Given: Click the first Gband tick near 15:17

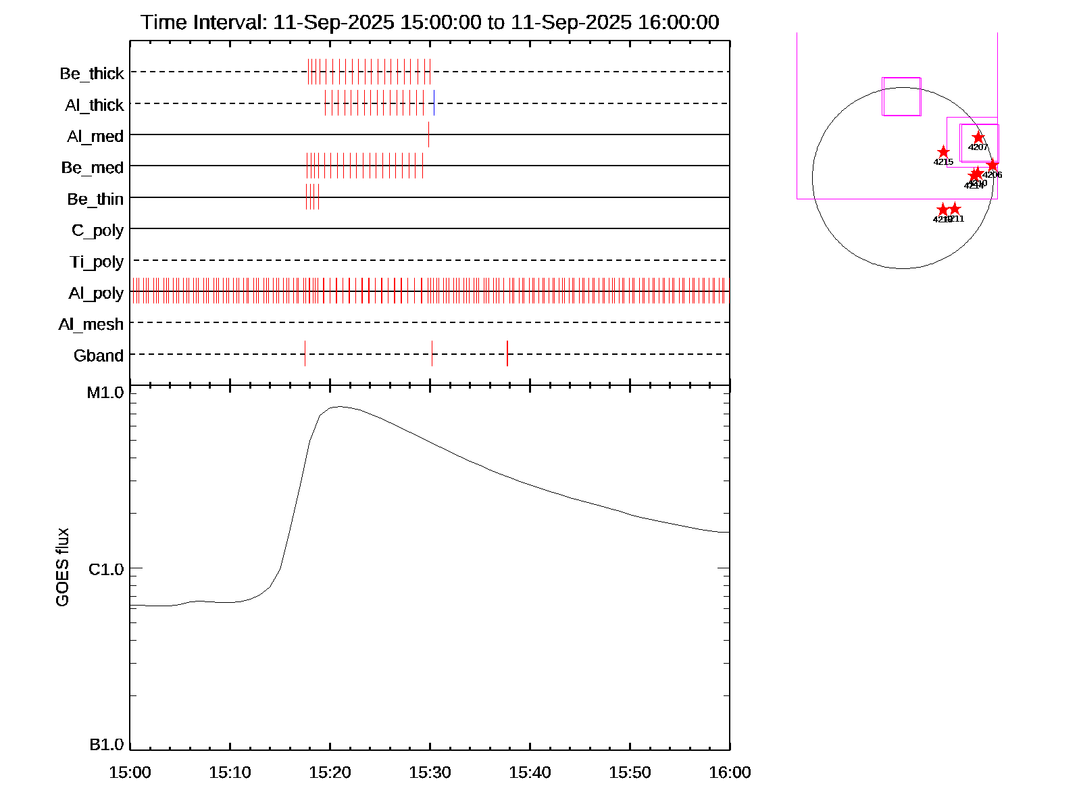Looking at the screenshot, I should 305,353.
